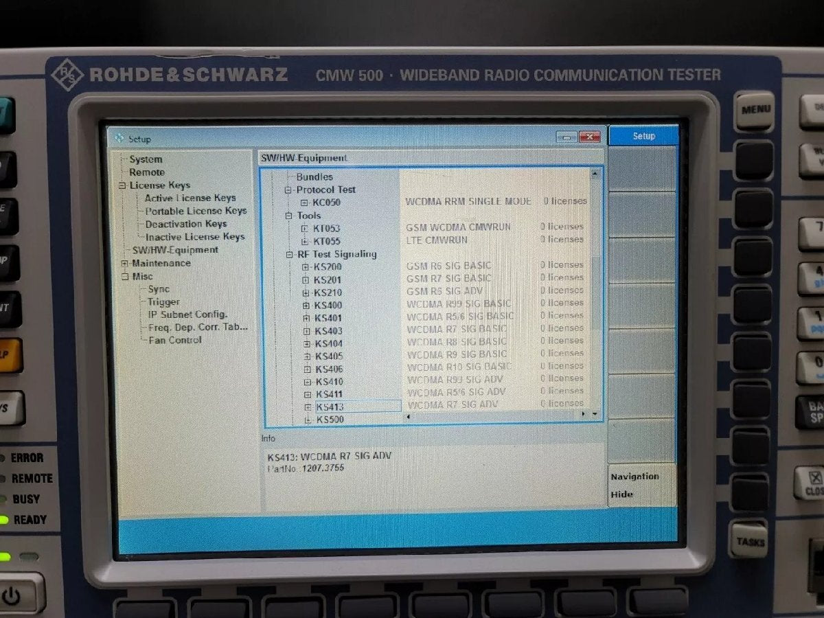The height and width of the screenshot is (618, 824).
Task: Open Freq. Dep. Corr. Tab... entry
Action: [198, 328]
